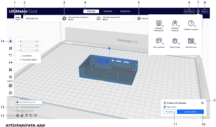Click the Preview button

click(169, 112)
